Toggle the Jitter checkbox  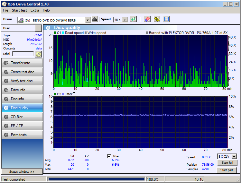coord(109,156)
